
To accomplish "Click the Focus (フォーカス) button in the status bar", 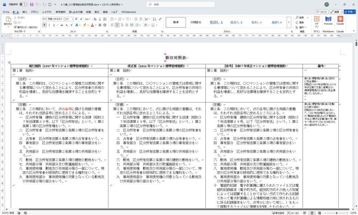I will coord(293,213).
